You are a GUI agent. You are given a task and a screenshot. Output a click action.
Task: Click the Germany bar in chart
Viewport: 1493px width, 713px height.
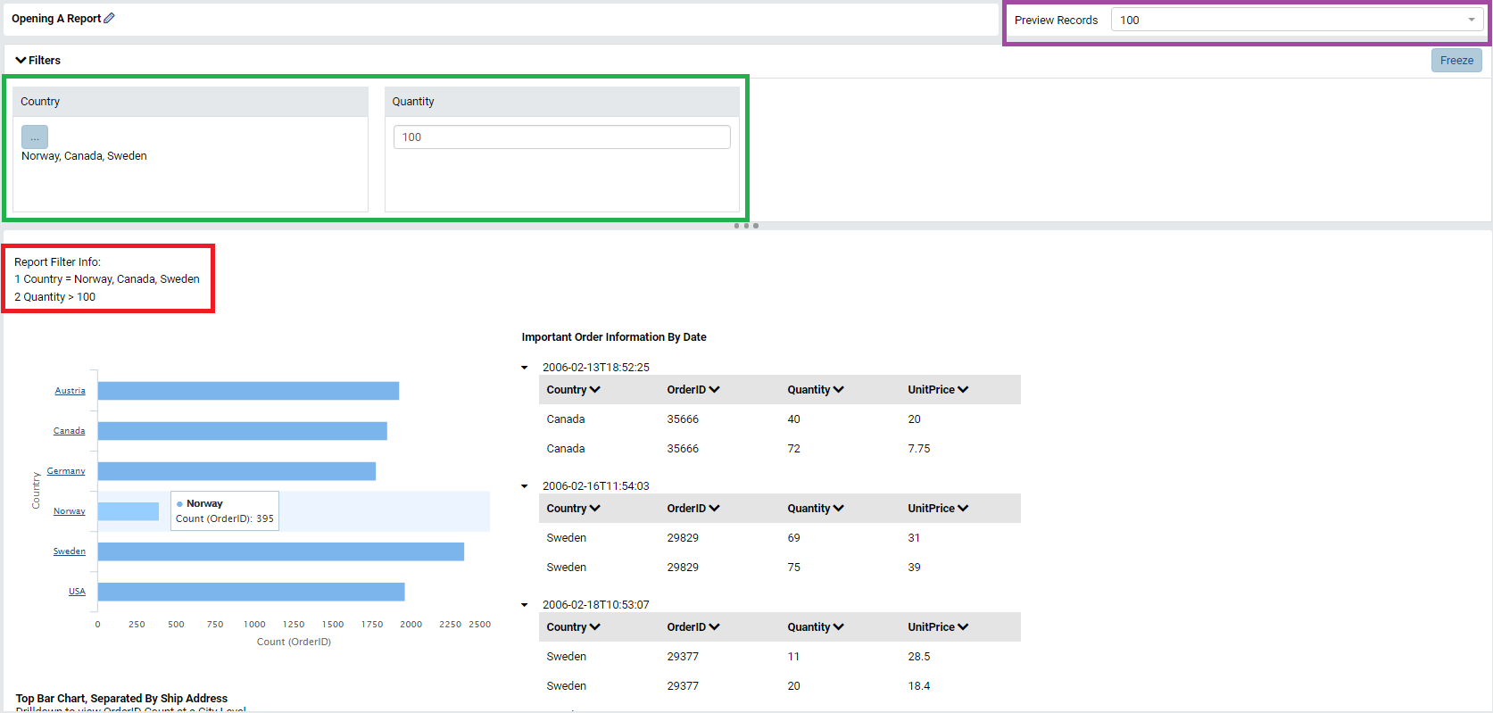(236, 471)
